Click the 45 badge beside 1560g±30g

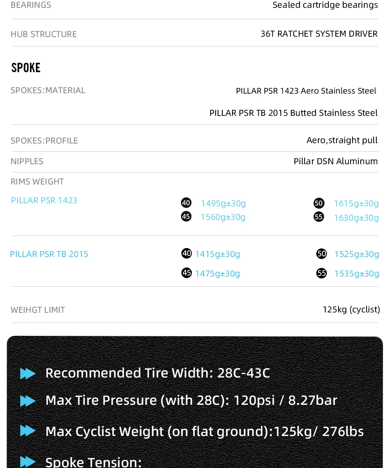click(186, 216)
